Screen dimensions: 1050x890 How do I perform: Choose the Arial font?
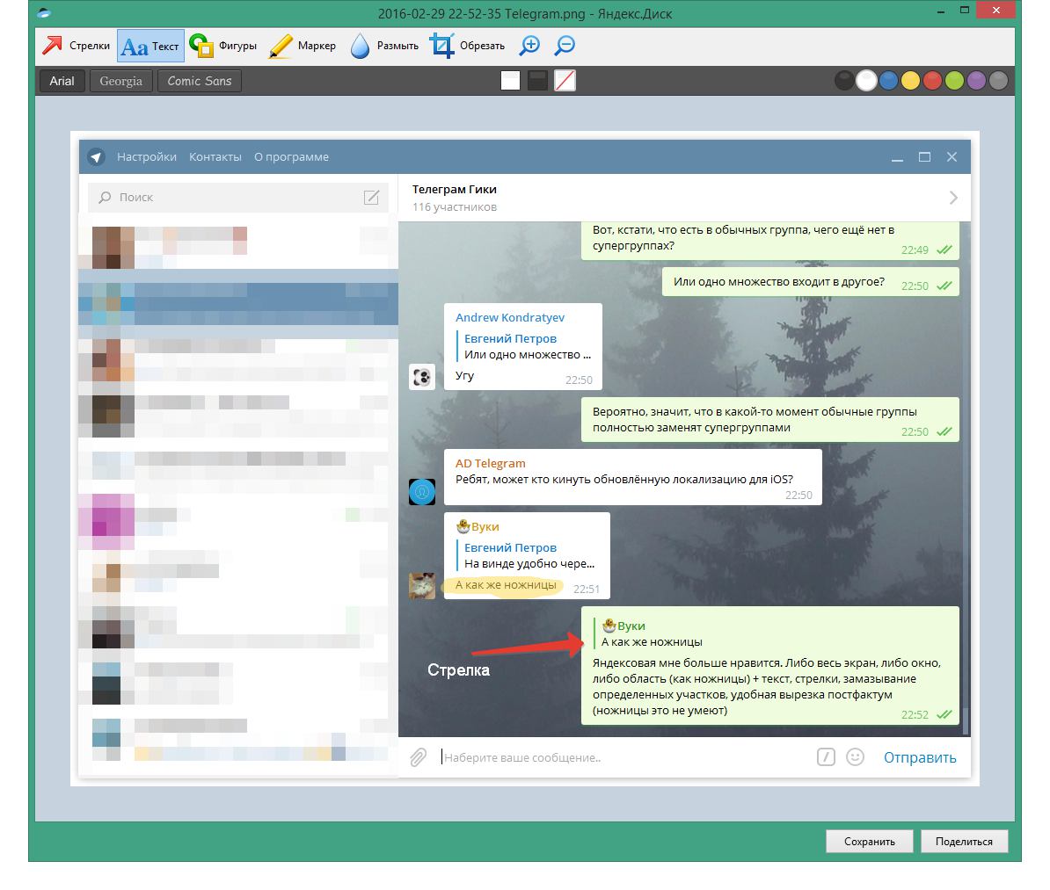coord(62,81)
